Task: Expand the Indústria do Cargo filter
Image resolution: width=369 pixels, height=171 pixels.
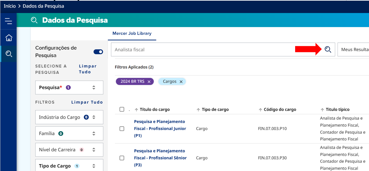Action: [94, 117]
